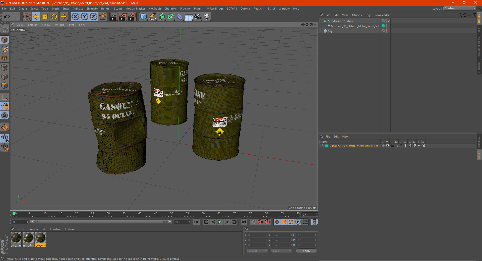This screenshot has height=261, width=482.
Task: Click Gasoline barrel set layer color swatch
Action: click(x=383, y=26)
